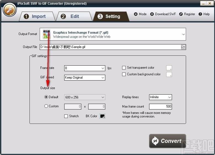Click the Replay times label
The image size is (215, 155).
(x=130, y=97)
